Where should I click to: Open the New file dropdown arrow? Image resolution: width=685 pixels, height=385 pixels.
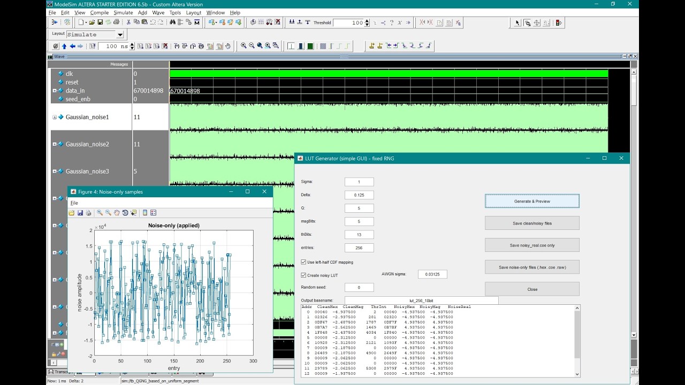(x=86, y=22)
